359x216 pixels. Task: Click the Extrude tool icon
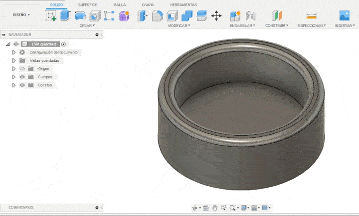(x=65, y=15)
